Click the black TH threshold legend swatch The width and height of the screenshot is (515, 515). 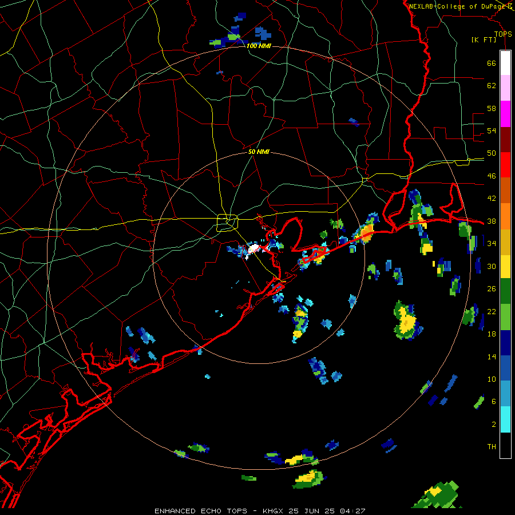point(505,445)
